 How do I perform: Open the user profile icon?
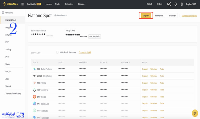click(169, 4)
